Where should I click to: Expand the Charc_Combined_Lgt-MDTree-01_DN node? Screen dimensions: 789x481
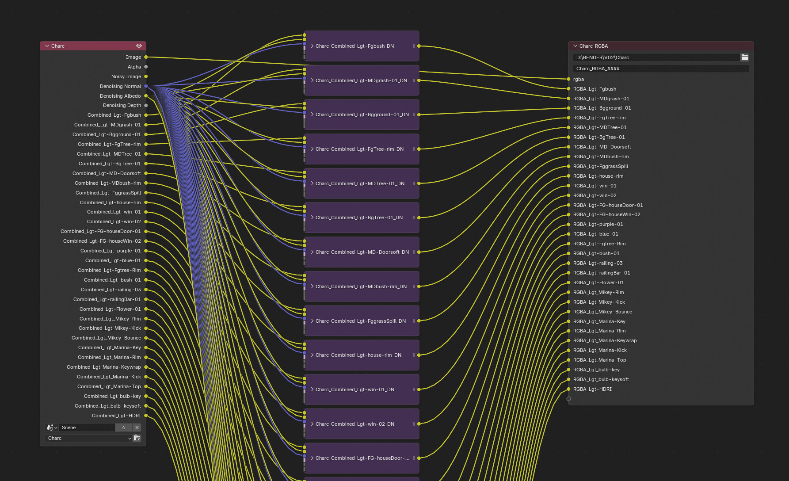(x=312, y=183)
